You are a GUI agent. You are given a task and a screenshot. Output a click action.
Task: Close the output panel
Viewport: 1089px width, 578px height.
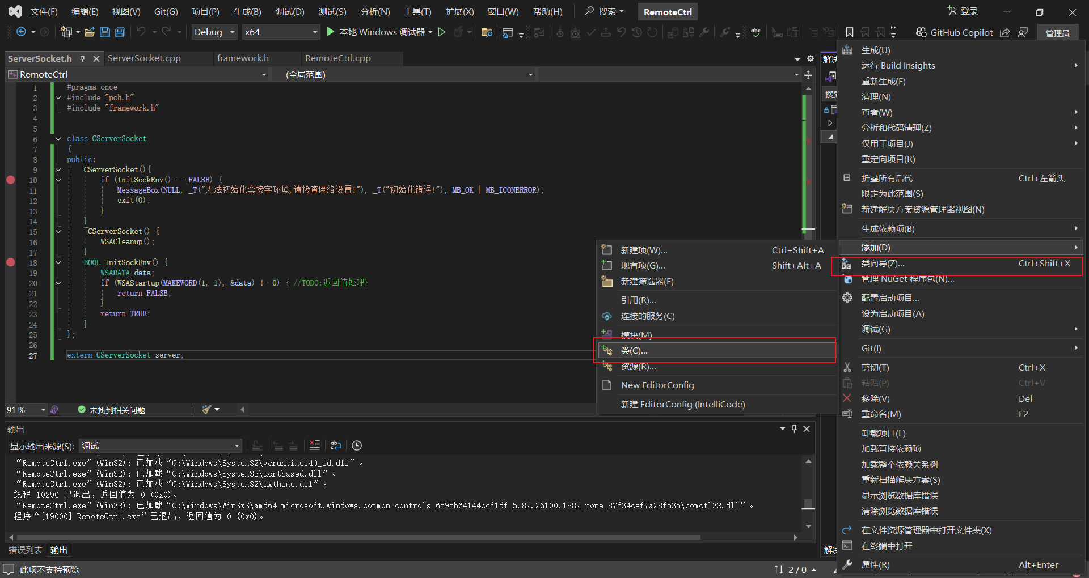point(807,429)
